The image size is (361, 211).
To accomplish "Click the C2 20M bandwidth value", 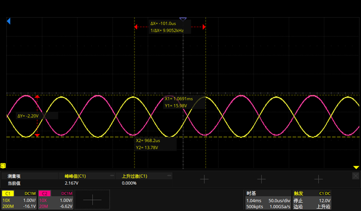I will [43, 206].
